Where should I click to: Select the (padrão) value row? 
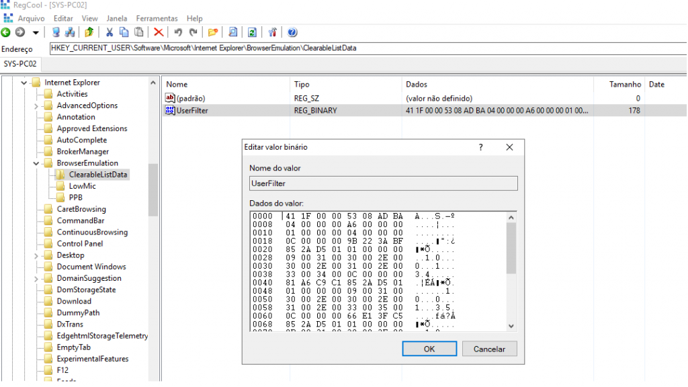tap(424, 98)
